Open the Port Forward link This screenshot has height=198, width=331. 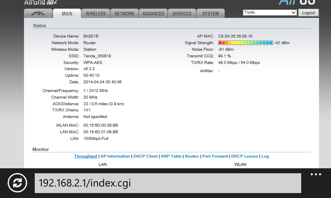click(215, 156)
